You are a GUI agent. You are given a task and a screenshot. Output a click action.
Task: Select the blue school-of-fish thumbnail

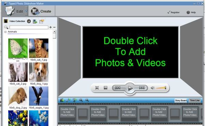[x=39, y=118]
